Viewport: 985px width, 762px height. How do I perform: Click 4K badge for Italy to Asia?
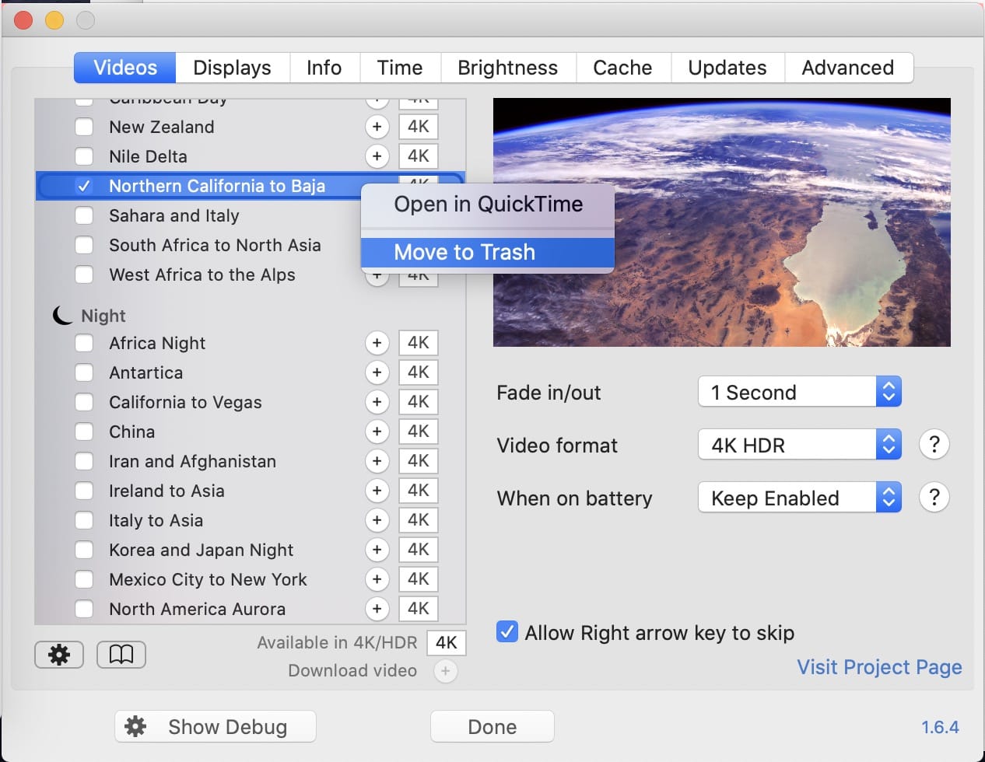click(419, 520)
